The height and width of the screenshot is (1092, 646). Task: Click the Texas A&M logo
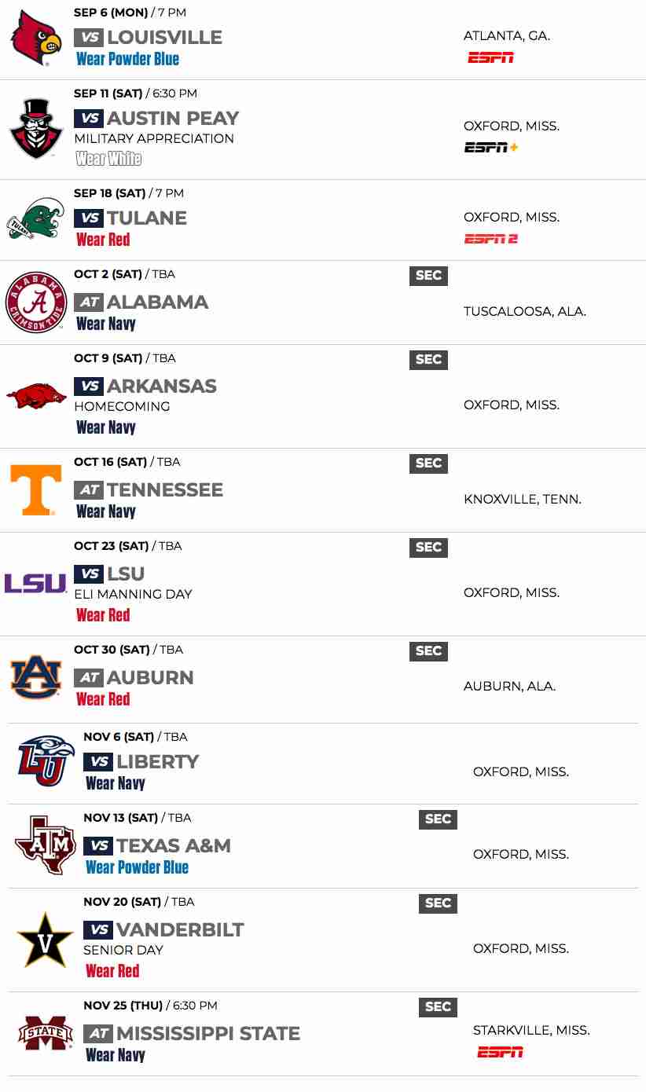(x=46, y=845)
